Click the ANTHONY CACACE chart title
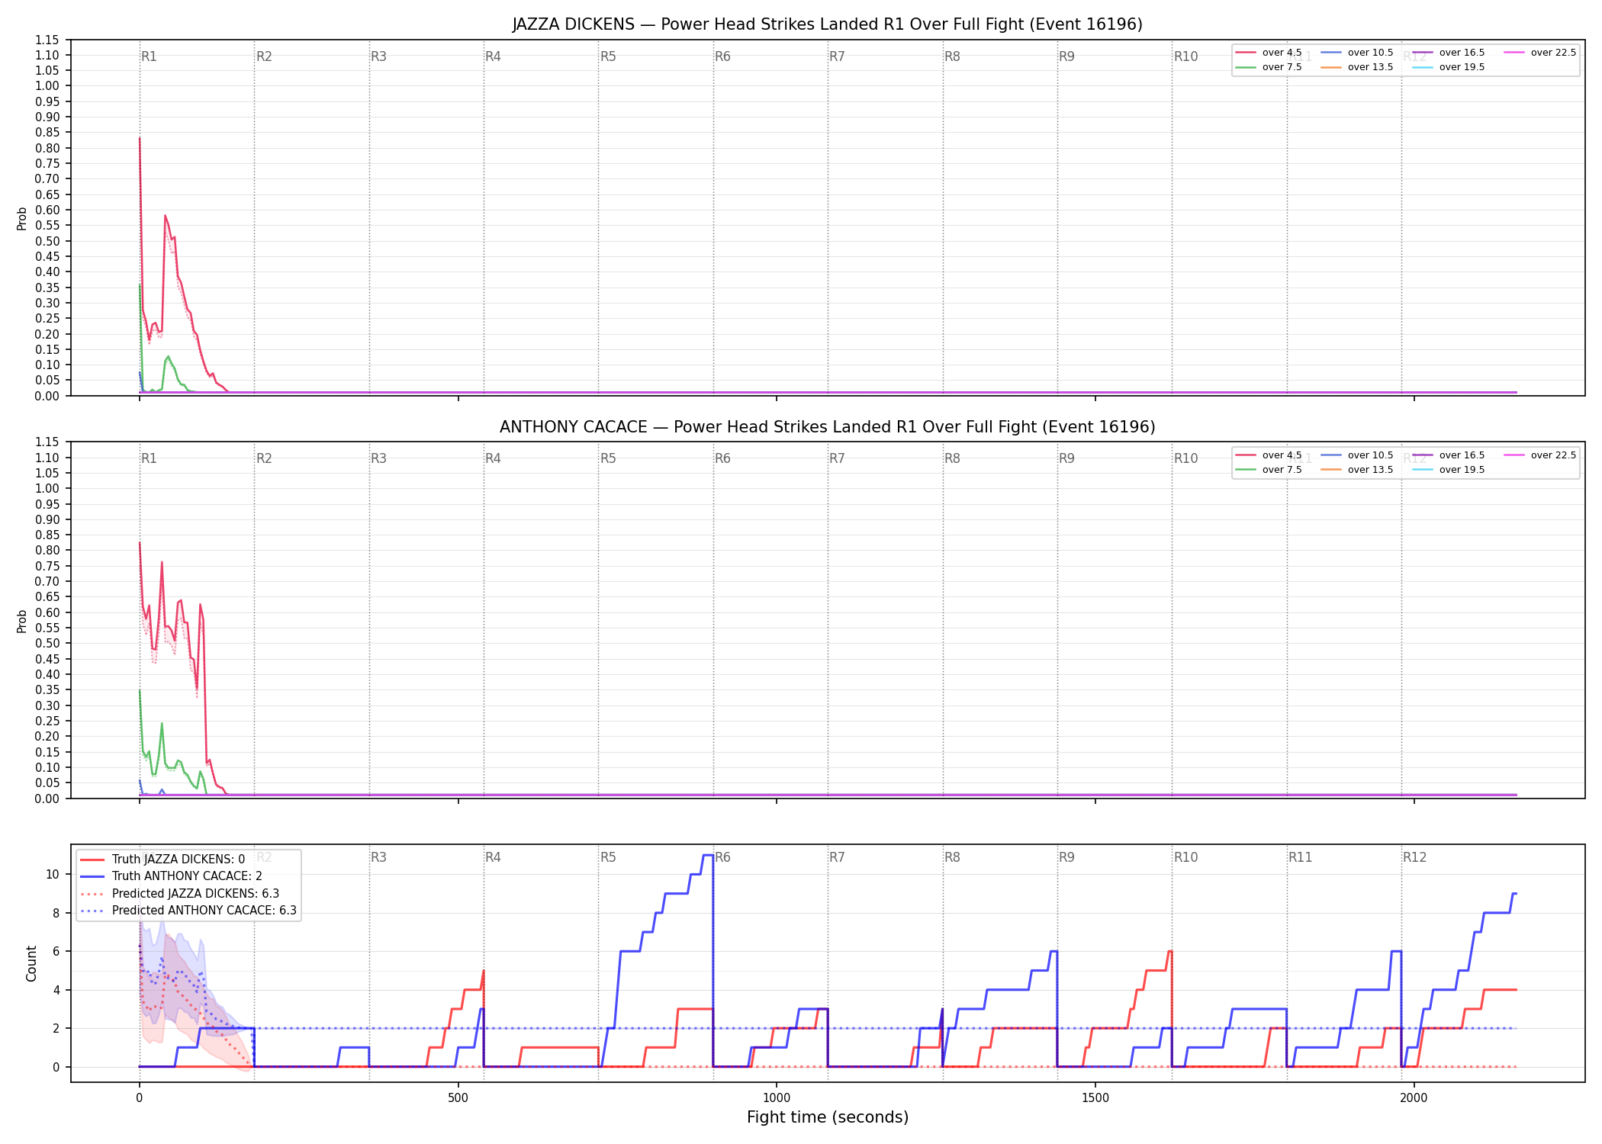 click(x=827, y=427)
